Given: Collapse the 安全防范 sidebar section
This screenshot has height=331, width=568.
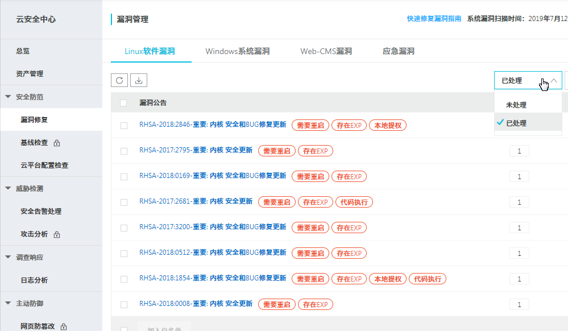Looking at the screenshot, I should pos(8,97).
